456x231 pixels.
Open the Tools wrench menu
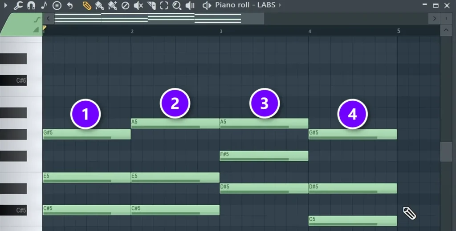point(18,5)
